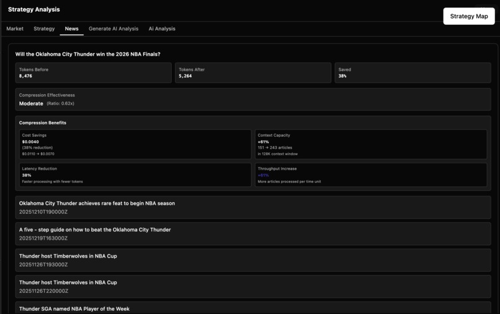This screenshot has height=314, width=500.
Task: Open Thunder host Timberwolves article dated 20251126T193000Z
Action: pos(253,260)
